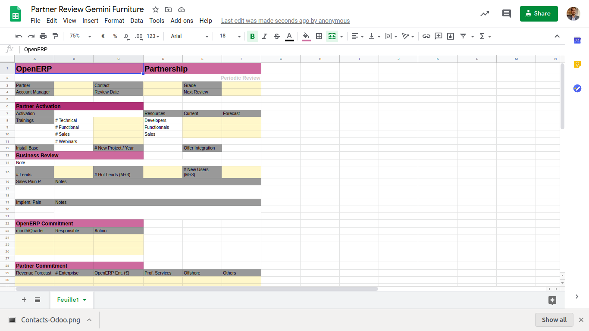Redo the last undone action
This screenshot has width=589, height=331.
click(x=31, y=36)
